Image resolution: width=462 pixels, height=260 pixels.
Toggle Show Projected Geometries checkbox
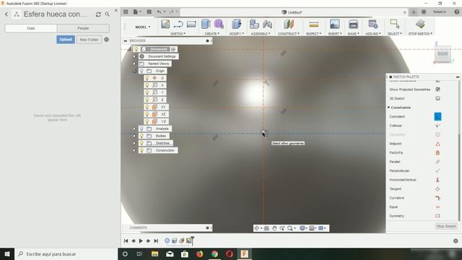pyautogui.click(x=437, y=90)
